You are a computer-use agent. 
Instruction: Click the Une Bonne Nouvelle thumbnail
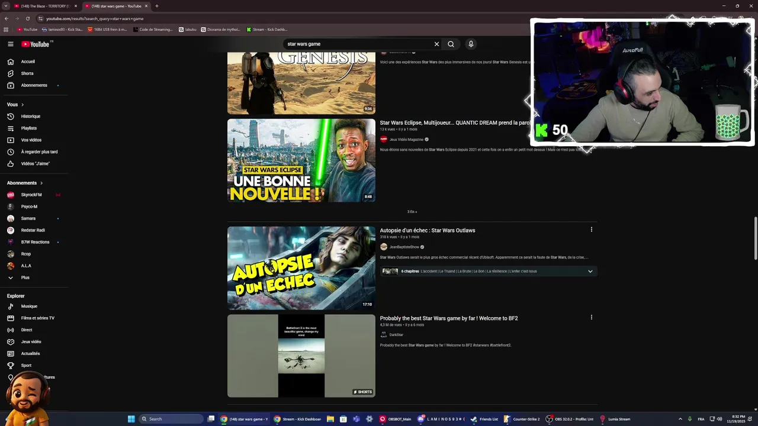301,160
